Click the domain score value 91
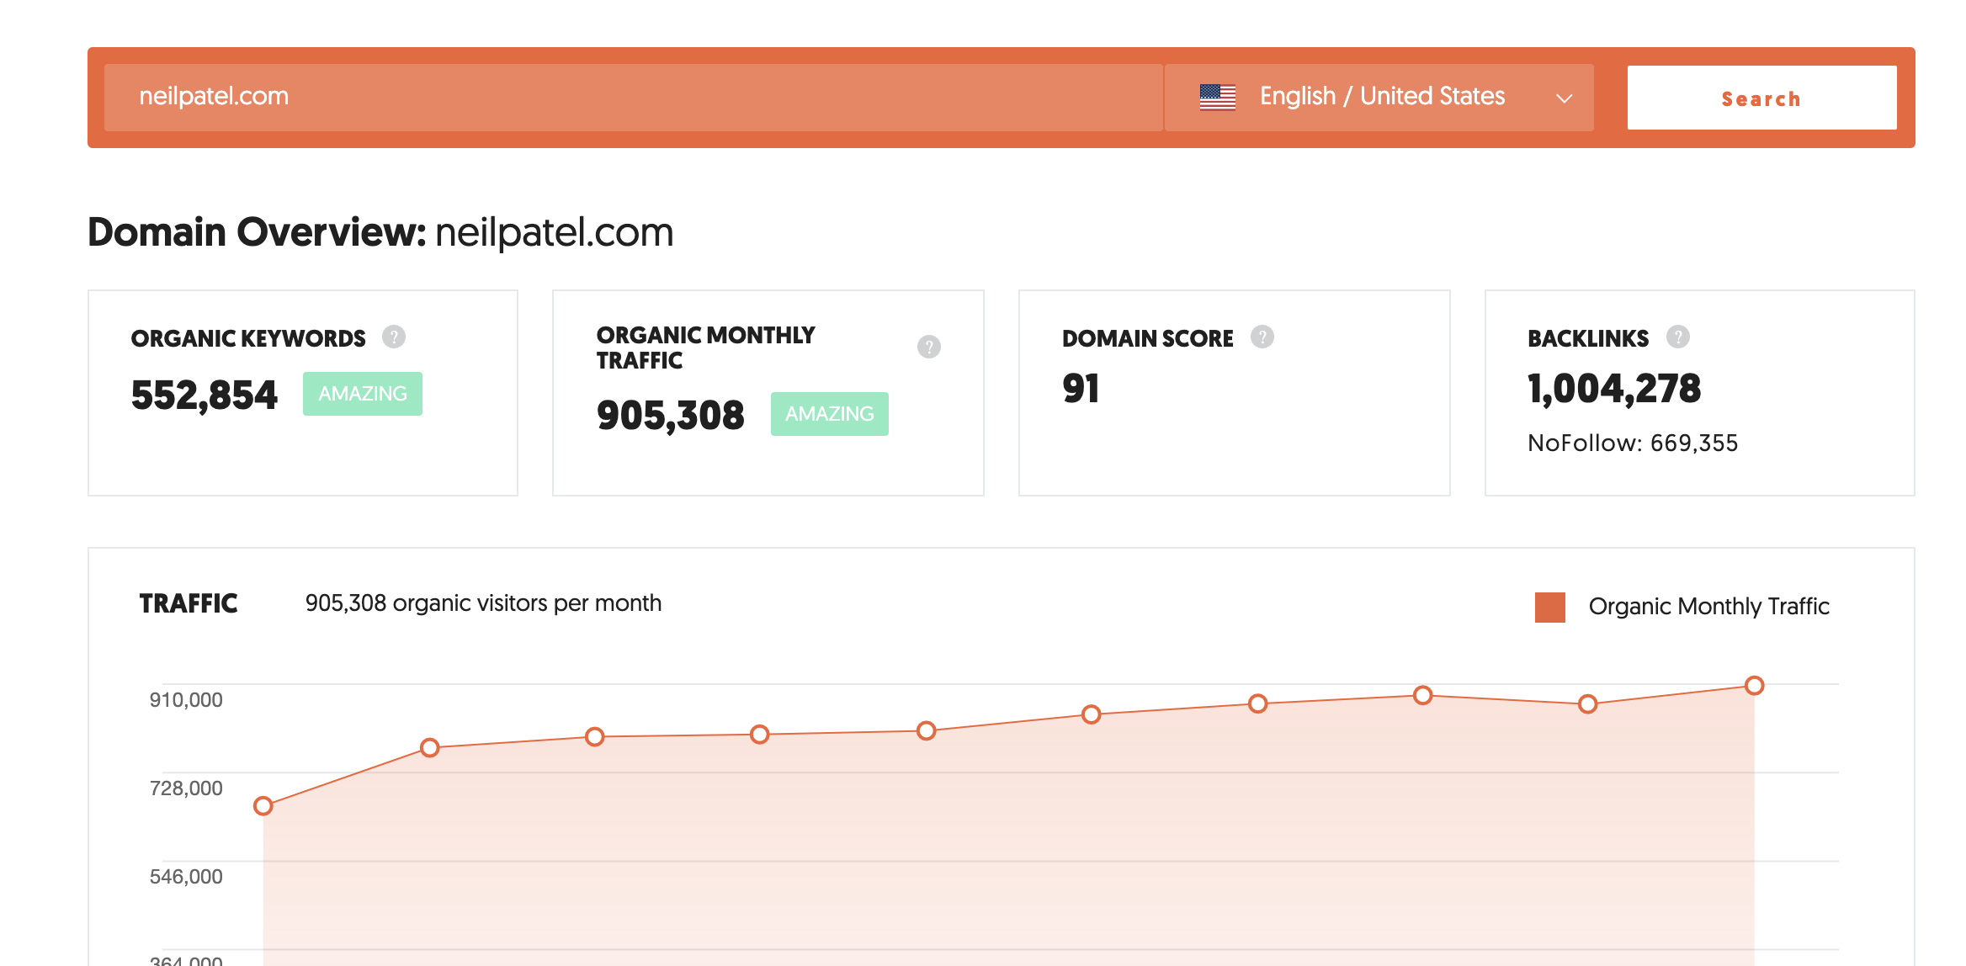The image size is (1966, 966). click(1081, 389)
